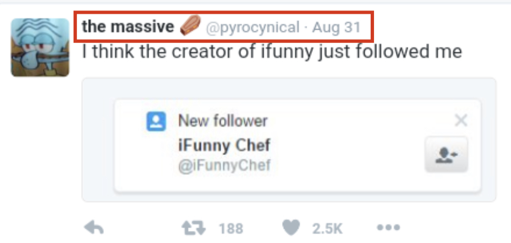Open the tweet's Aug 31 timestamp

(x=336, y=27)
